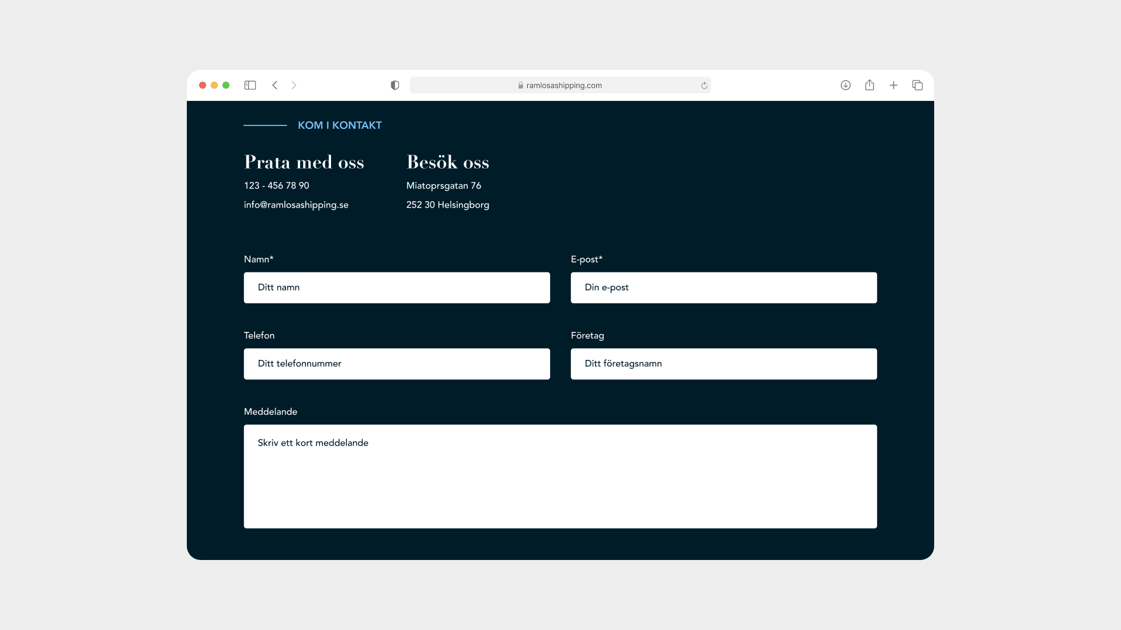Select the Ditt telefonnummer field
The width and height of the screenshot is (1121, 630).
396,364
